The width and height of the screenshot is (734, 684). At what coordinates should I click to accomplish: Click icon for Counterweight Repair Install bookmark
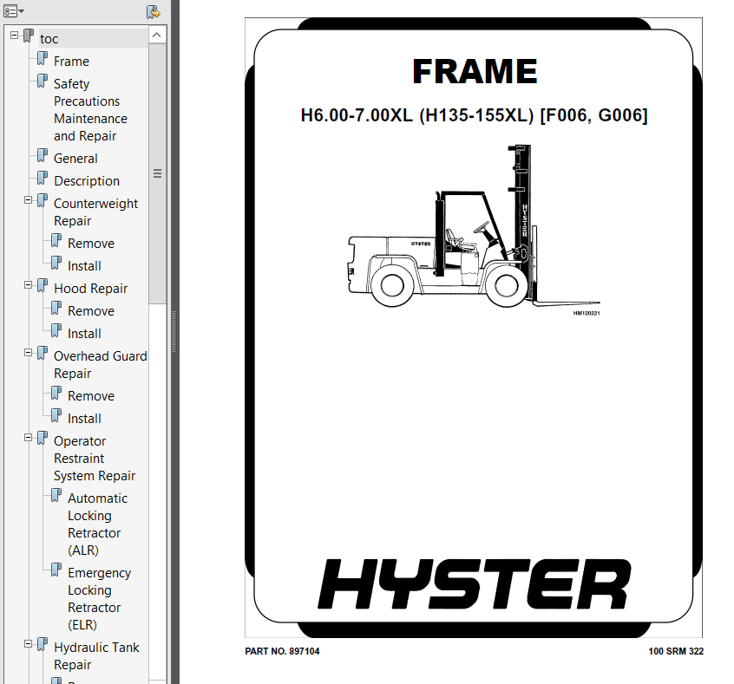pyautogui.click(x=56, y=263)
